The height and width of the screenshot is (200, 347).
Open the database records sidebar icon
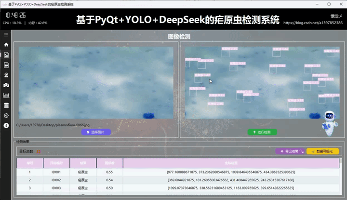pyautogui.click(x=6, y=106)
